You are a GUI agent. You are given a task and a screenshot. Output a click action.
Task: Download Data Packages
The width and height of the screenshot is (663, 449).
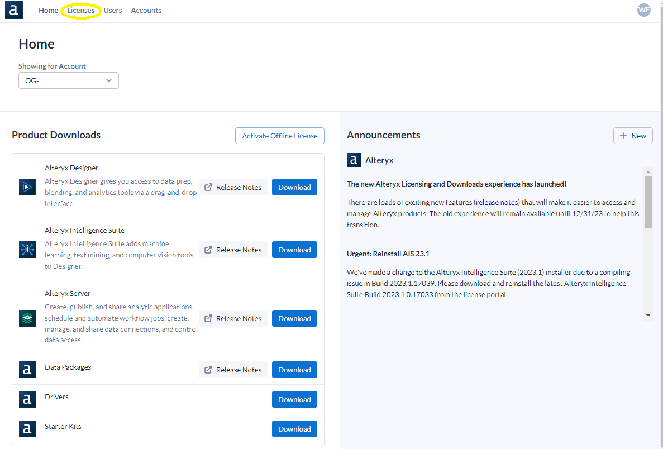tap(294, 370)
